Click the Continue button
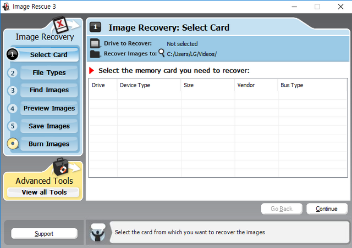352x248 pixels. [327, 209]
